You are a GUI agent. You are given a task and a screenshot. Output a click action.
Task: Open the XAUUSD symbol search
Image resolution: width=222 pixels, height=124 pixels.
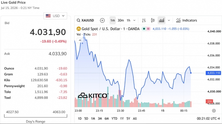(85, 20)
